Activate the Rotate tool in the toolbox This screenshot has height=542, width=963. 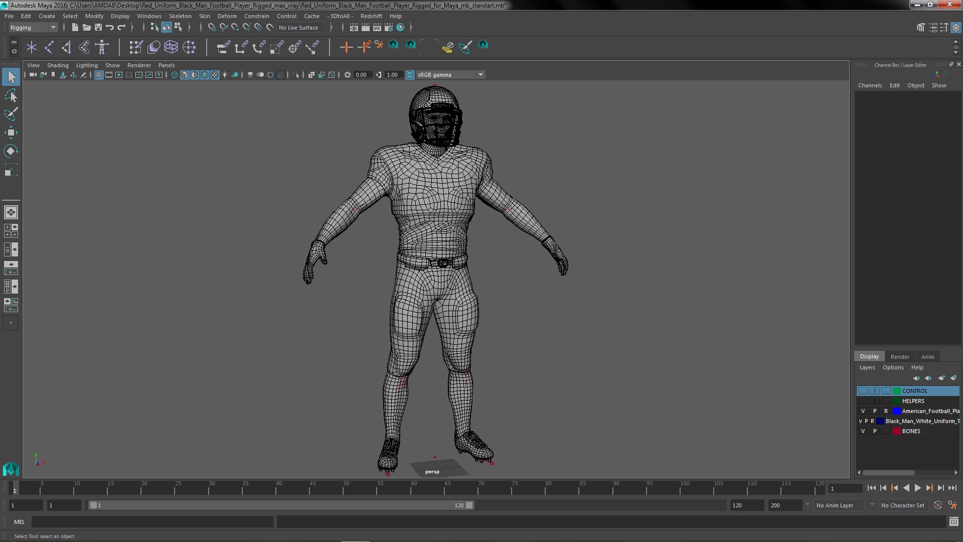point(11,151)
